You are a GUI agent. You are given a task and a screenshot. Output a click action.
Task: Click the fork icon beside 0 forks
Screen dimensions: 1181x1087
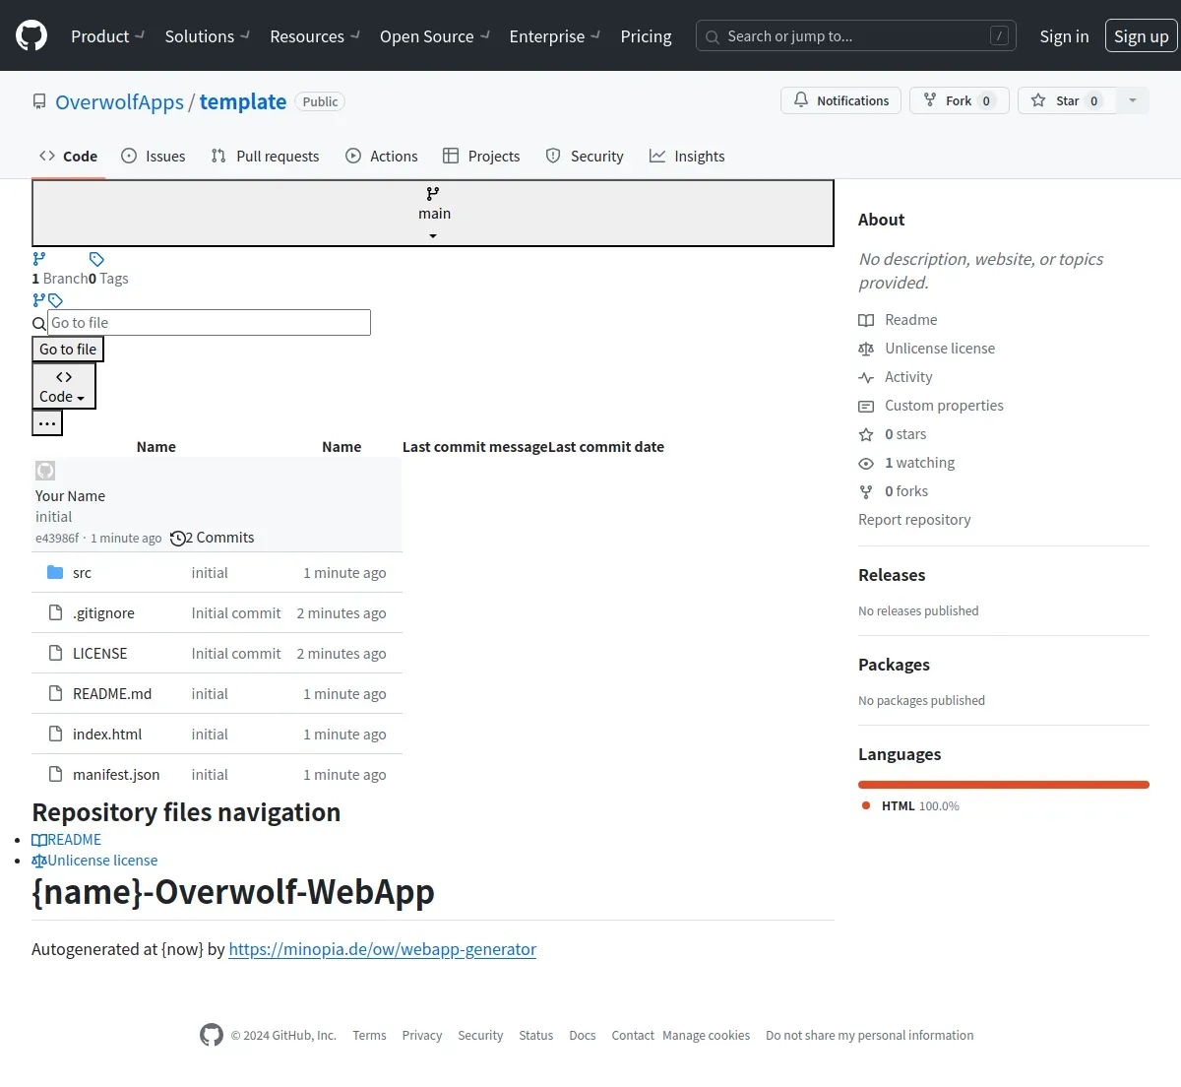pyautogui.click(x=866, y=491)
